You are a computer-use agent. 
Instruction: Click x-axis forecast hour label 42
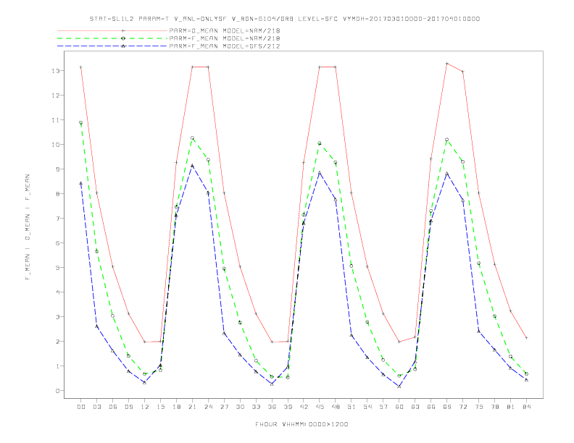304,407
